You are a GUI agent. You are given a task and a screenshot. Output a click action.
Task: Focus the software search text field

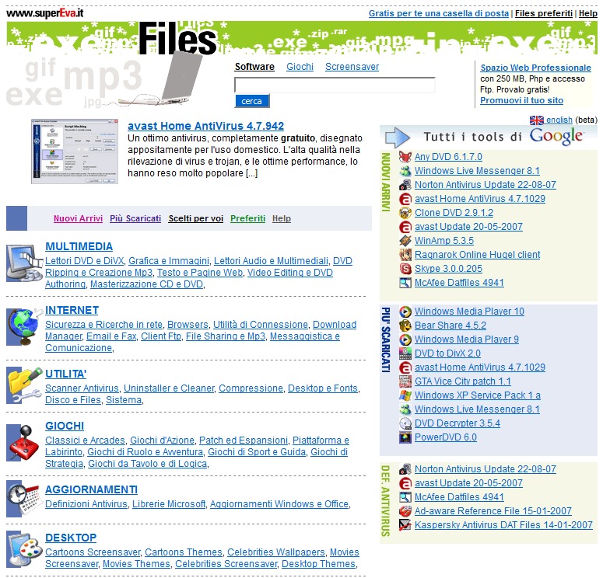point(335,85)
